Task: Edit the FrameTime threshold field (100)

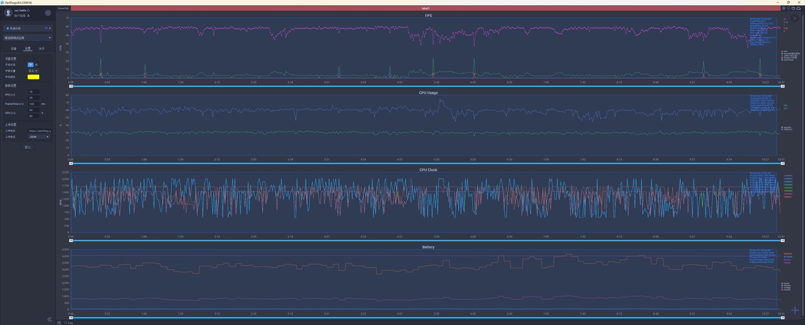Action: pyautogui.click(x=34, y=103)
